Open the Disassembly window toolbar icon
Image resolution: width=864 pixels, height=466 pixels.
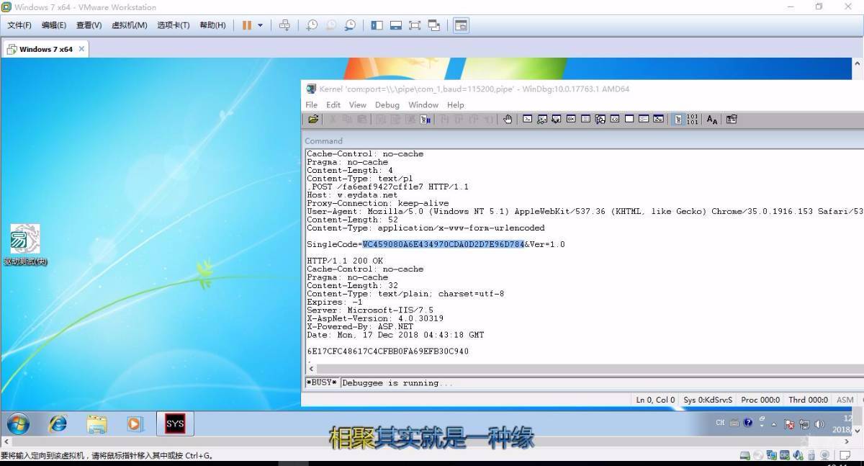click(615, 120)
